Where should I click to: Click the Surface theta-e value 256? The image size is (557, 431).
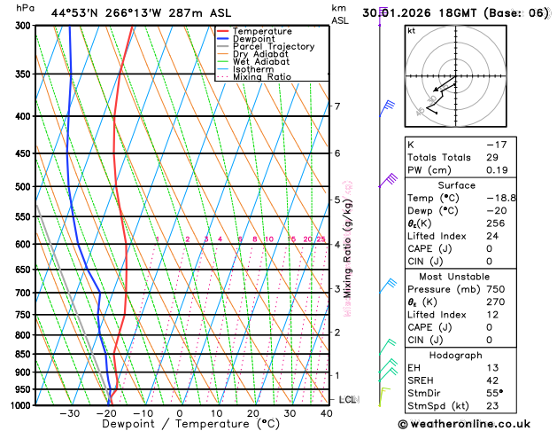(x=496, y=223)
